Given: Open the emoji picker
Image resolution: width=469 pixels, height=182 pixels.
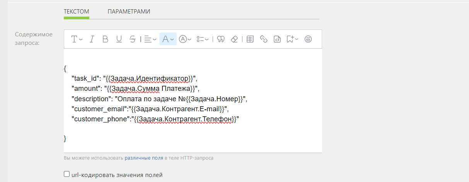Looking at the screenshot, I should tap(308, 39).
